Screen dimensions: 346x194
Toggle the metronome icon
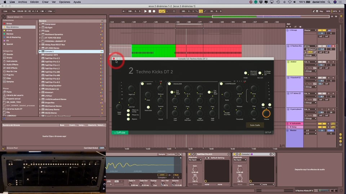[x=42, y=11]
